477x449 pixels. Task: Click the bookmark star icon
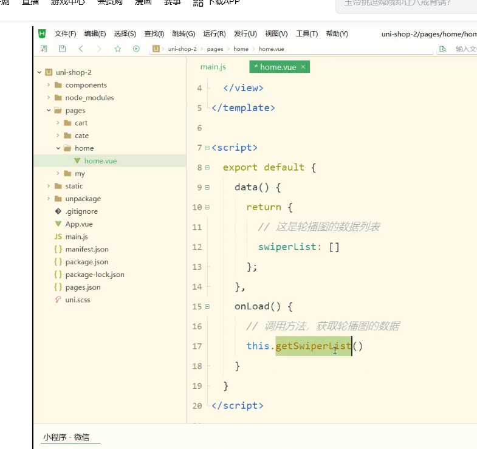click(x=118, y=49)
